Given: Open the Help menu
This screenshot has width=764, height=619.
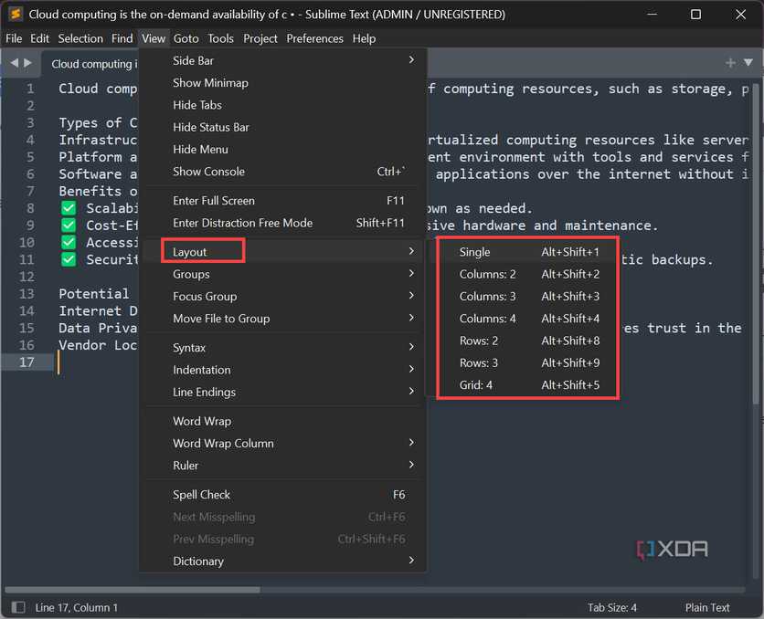Looking at the screenshot, I should pos(364,38).
